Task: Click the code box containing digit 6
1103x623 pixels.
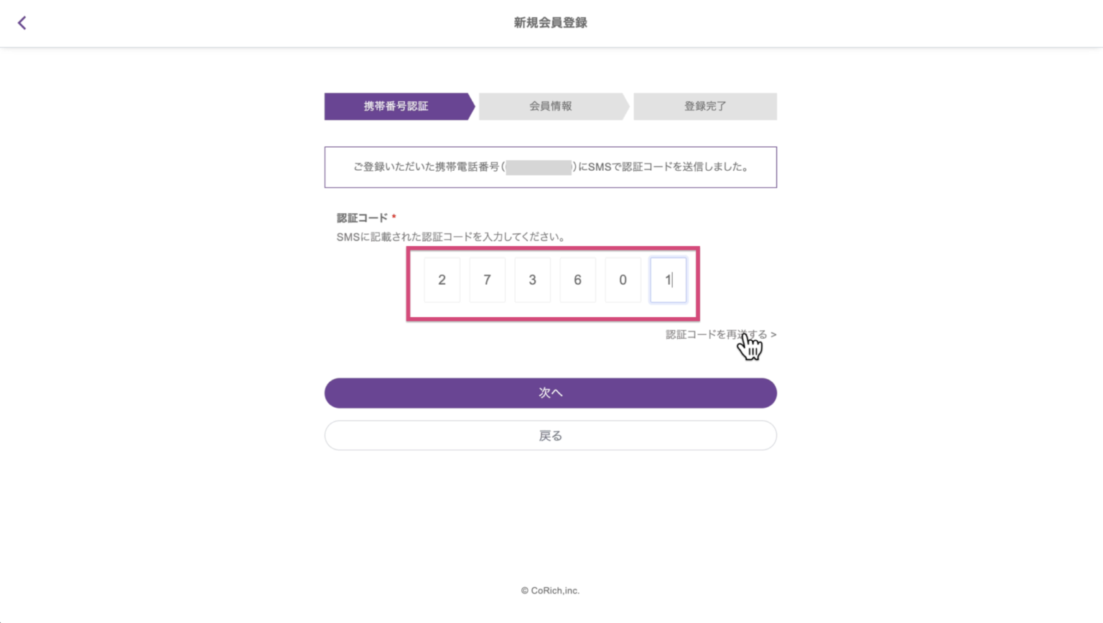Action: click(x=577, y=280)
